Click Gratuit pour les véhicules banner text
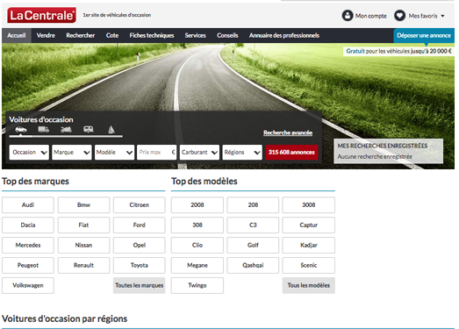This screenshot has height=329, width=459. (399, 51)
